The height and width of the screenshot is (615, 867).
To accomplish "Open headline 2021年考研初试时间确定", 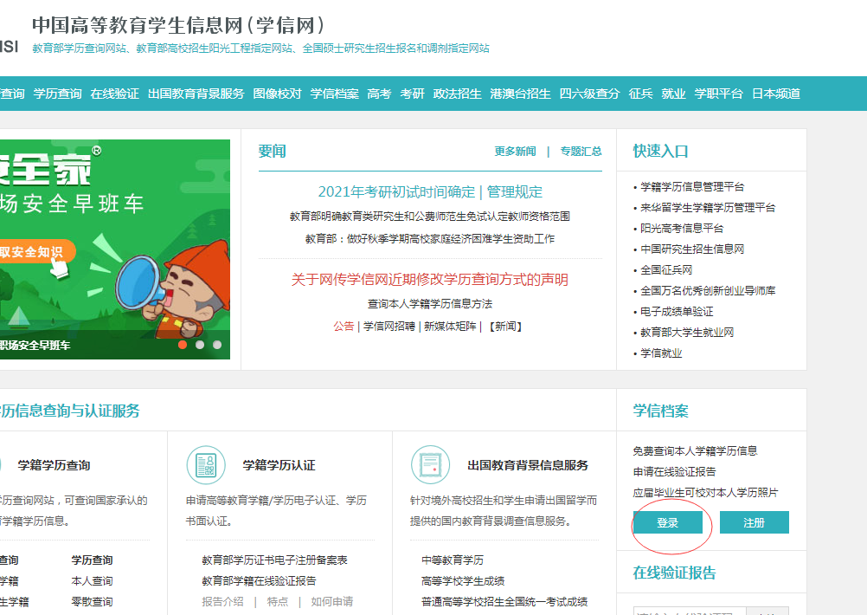I will pos(396,192).
